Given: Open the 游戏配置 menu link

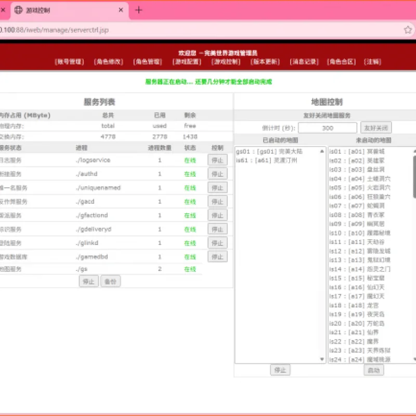Looking at the screenshot, I should [x=187, y=62].
